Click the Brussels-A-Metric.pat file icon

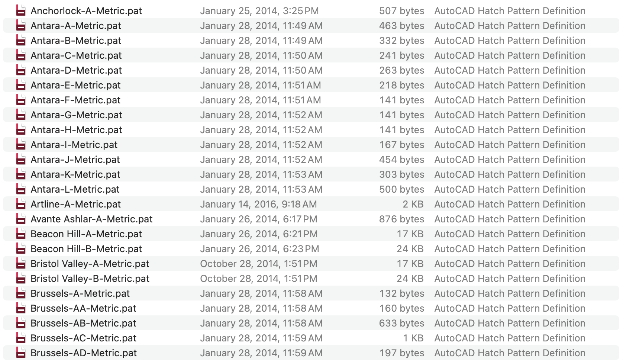pos(21,293)
